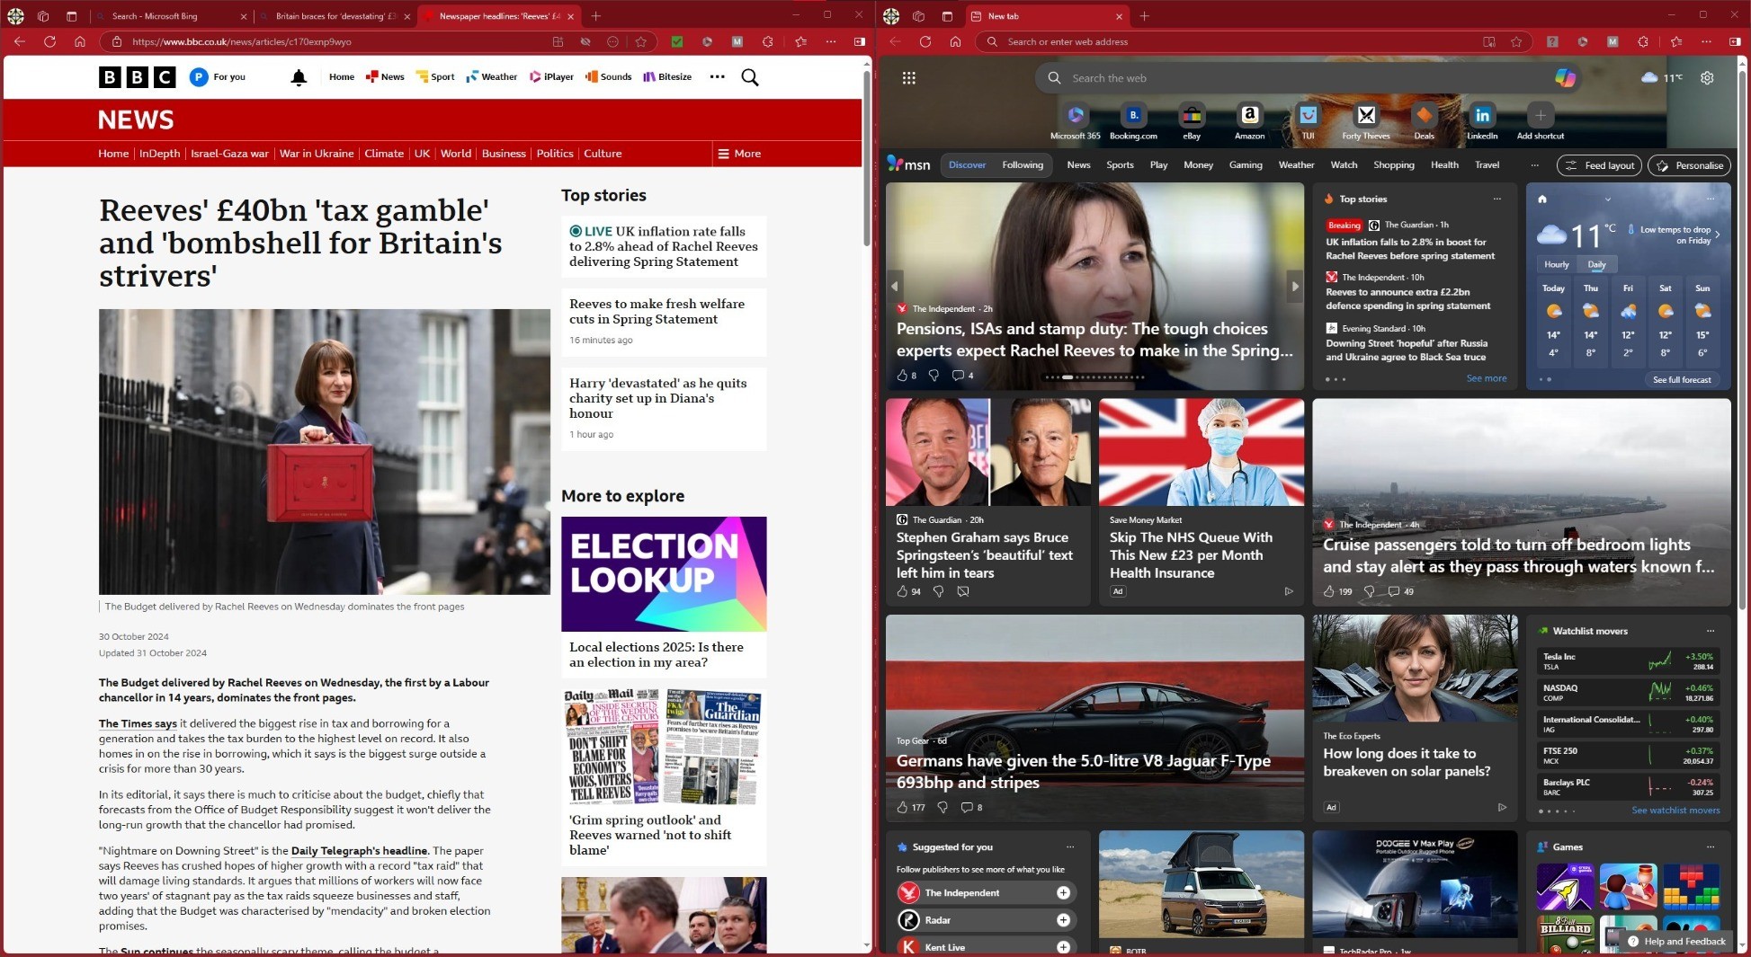Click back arrow in left browser window
The width and height of the screenshot is (1751, 957).
tap(19, 41)
